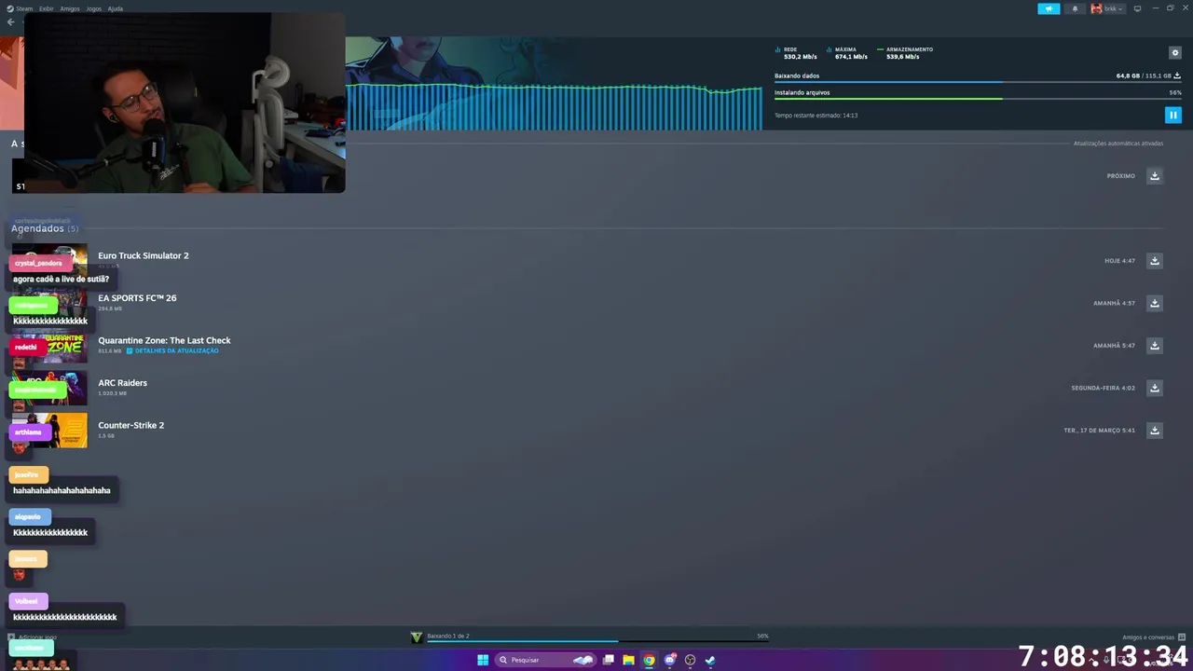Open the Jogos menu
The height and width of the screenshot is (671, 1193).
point(93,8)
